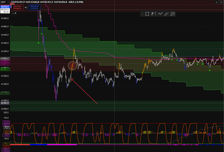This screenshot has height=152, width=224.
Task: Click the green 63763,1 price level label
Action: tap(5, 69)
